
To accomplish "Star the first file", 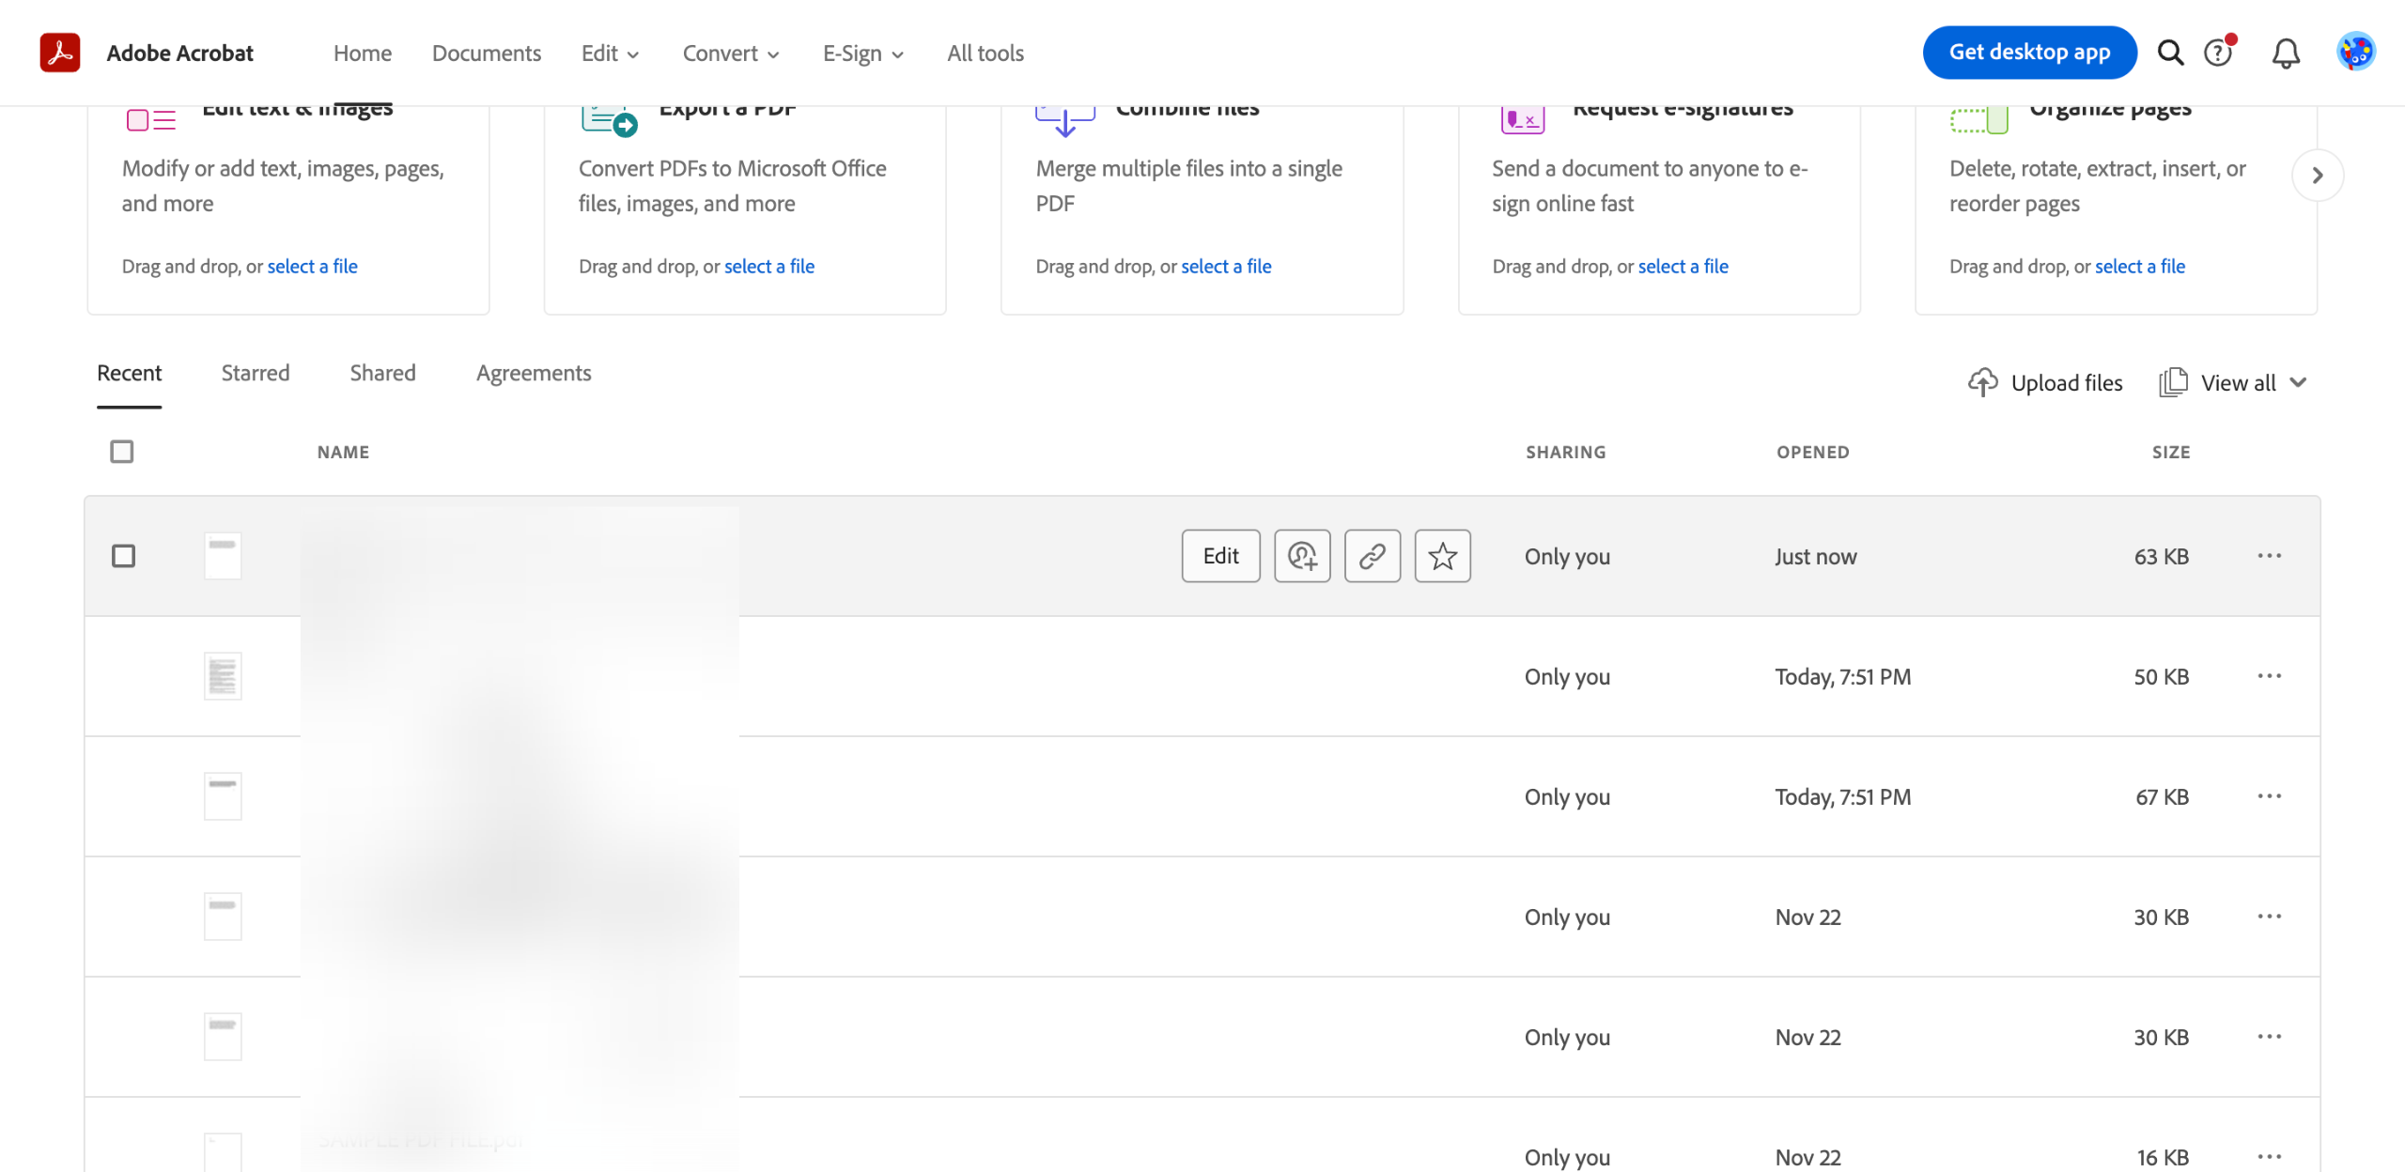I will [x=1442, y=556].
